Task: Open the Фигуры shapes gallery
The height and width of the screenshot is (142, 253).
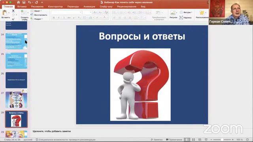Action: pyautogui.click(x=186, y=12)
